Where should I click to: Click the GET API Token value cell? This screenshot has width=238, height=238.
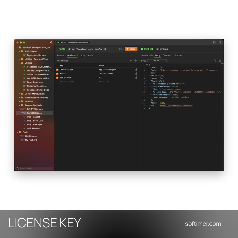point(106,73)
